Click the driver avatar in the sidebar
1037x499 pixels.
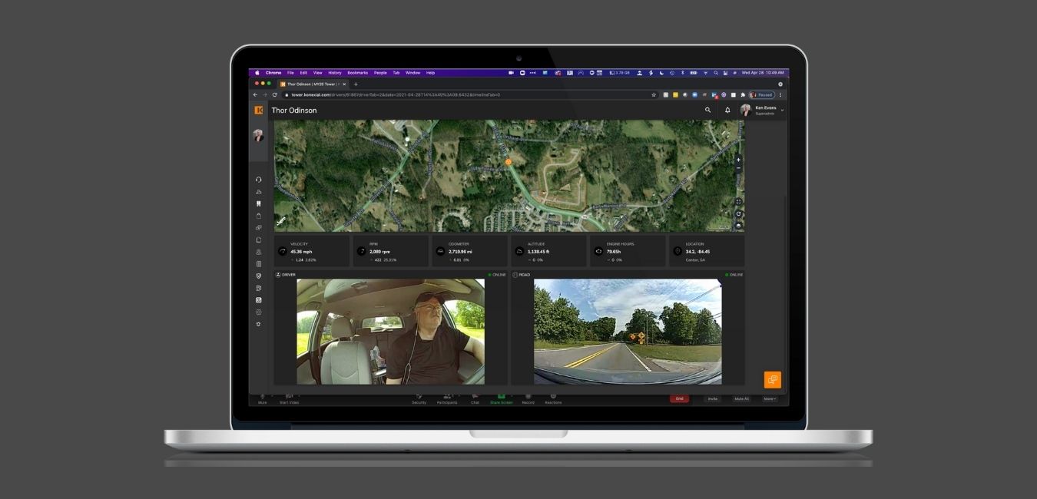click(x=258, y=135)
